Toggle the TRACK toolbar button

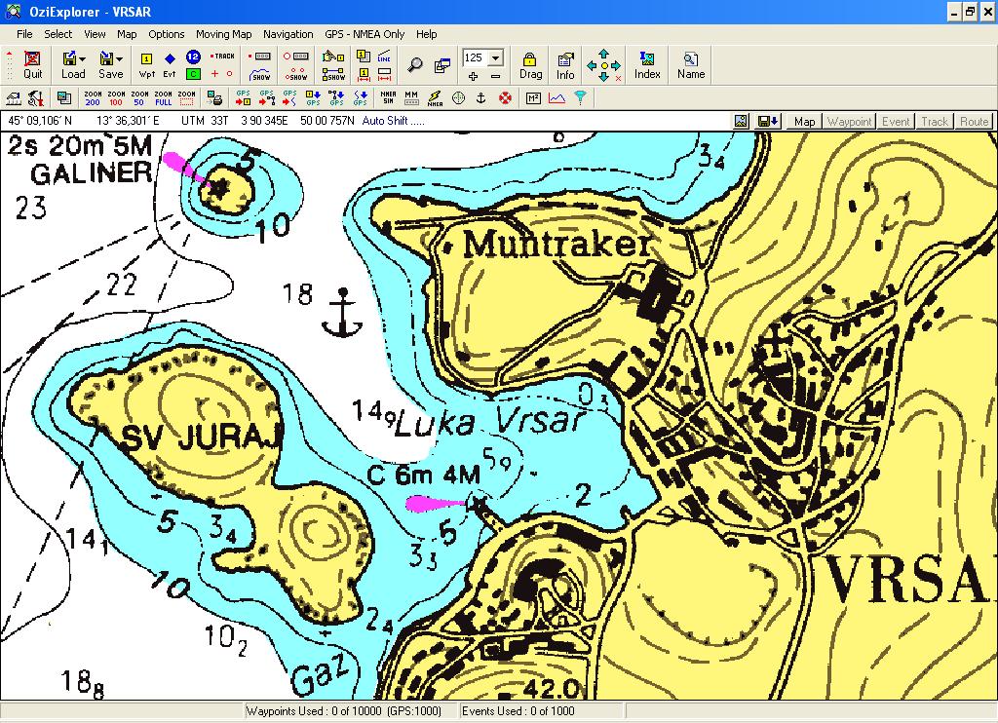222,56
